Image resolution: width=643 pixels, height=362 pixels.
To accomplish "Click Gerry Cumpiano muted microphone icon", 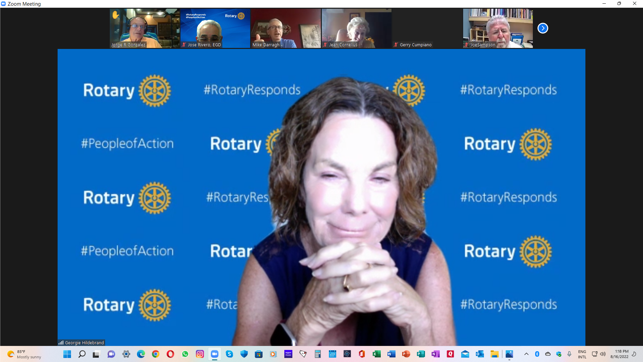I will [x=396, y=45].
